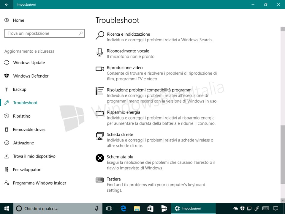
Task: Click the back arrow in title bar
Action: [7, 4]
